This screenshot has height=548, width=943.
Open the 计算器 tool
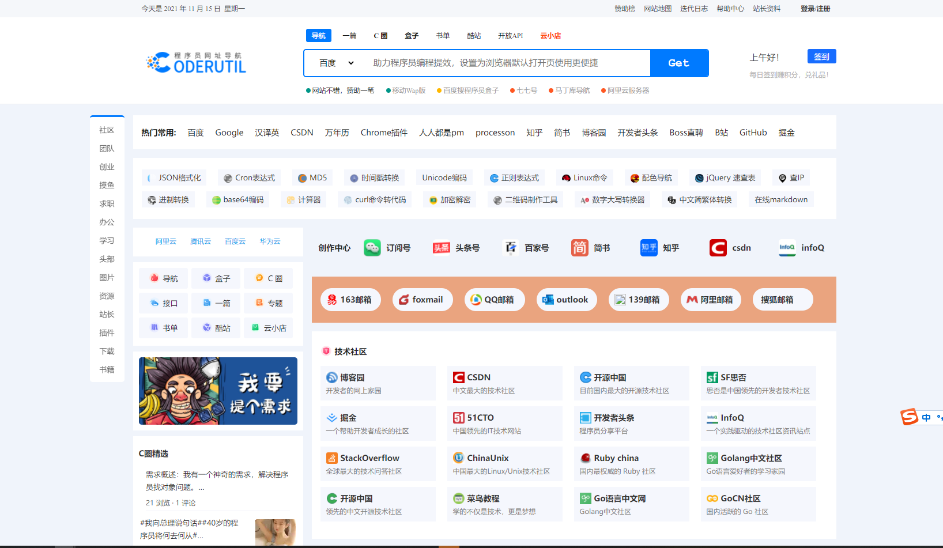303,199
